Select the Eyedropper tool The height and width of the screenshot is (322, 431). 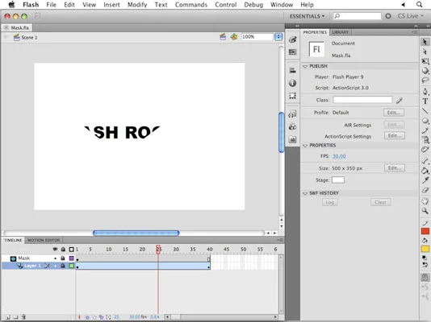tap(425, 180)
